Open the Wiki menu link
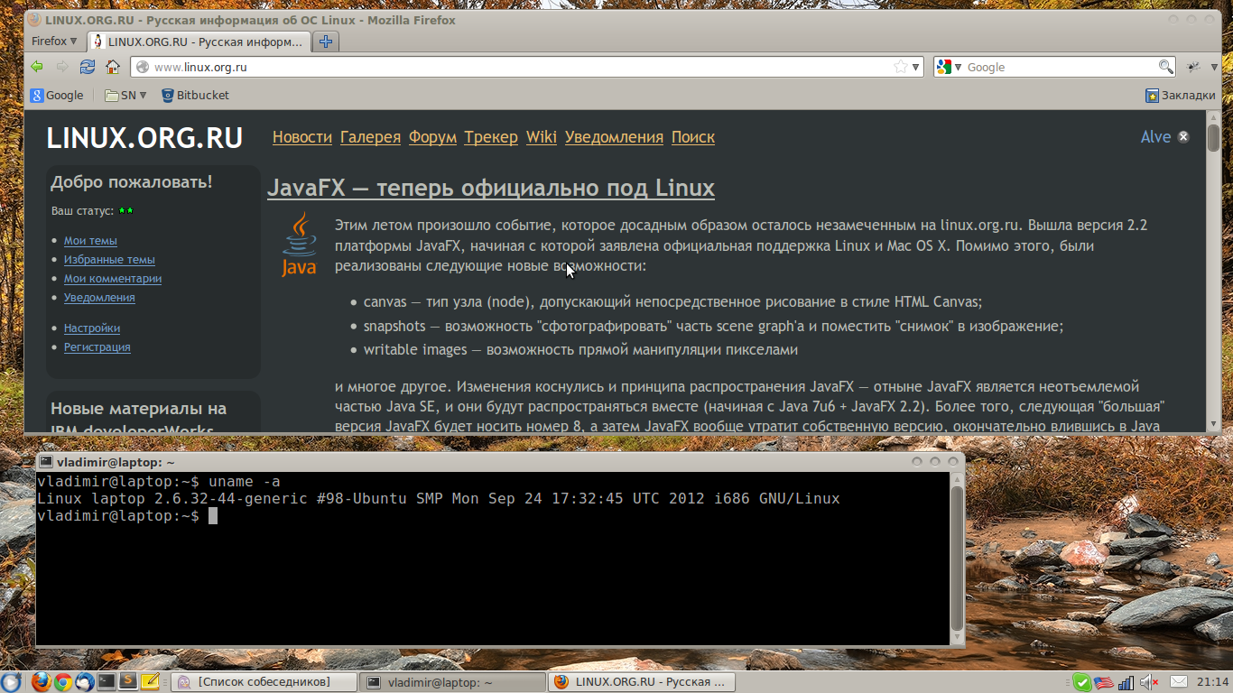 [542, 137]
